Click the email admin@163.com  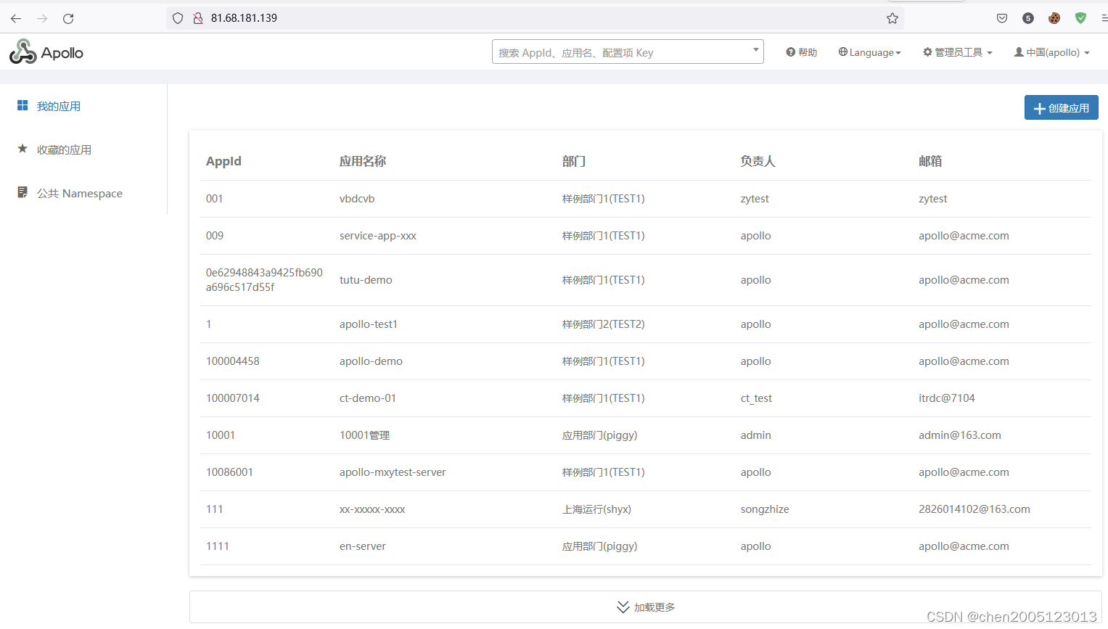point(960,435)
